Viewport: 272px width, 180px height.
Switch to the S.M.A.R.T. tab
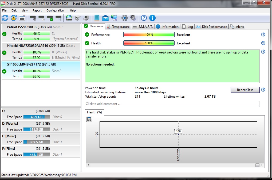(143, 26)
